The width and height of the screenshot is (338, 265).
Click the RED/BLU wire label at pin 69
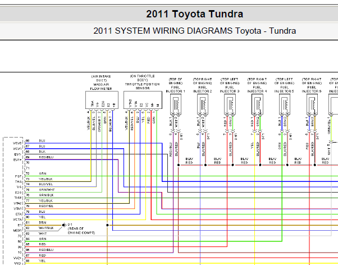tap(46, 158)
